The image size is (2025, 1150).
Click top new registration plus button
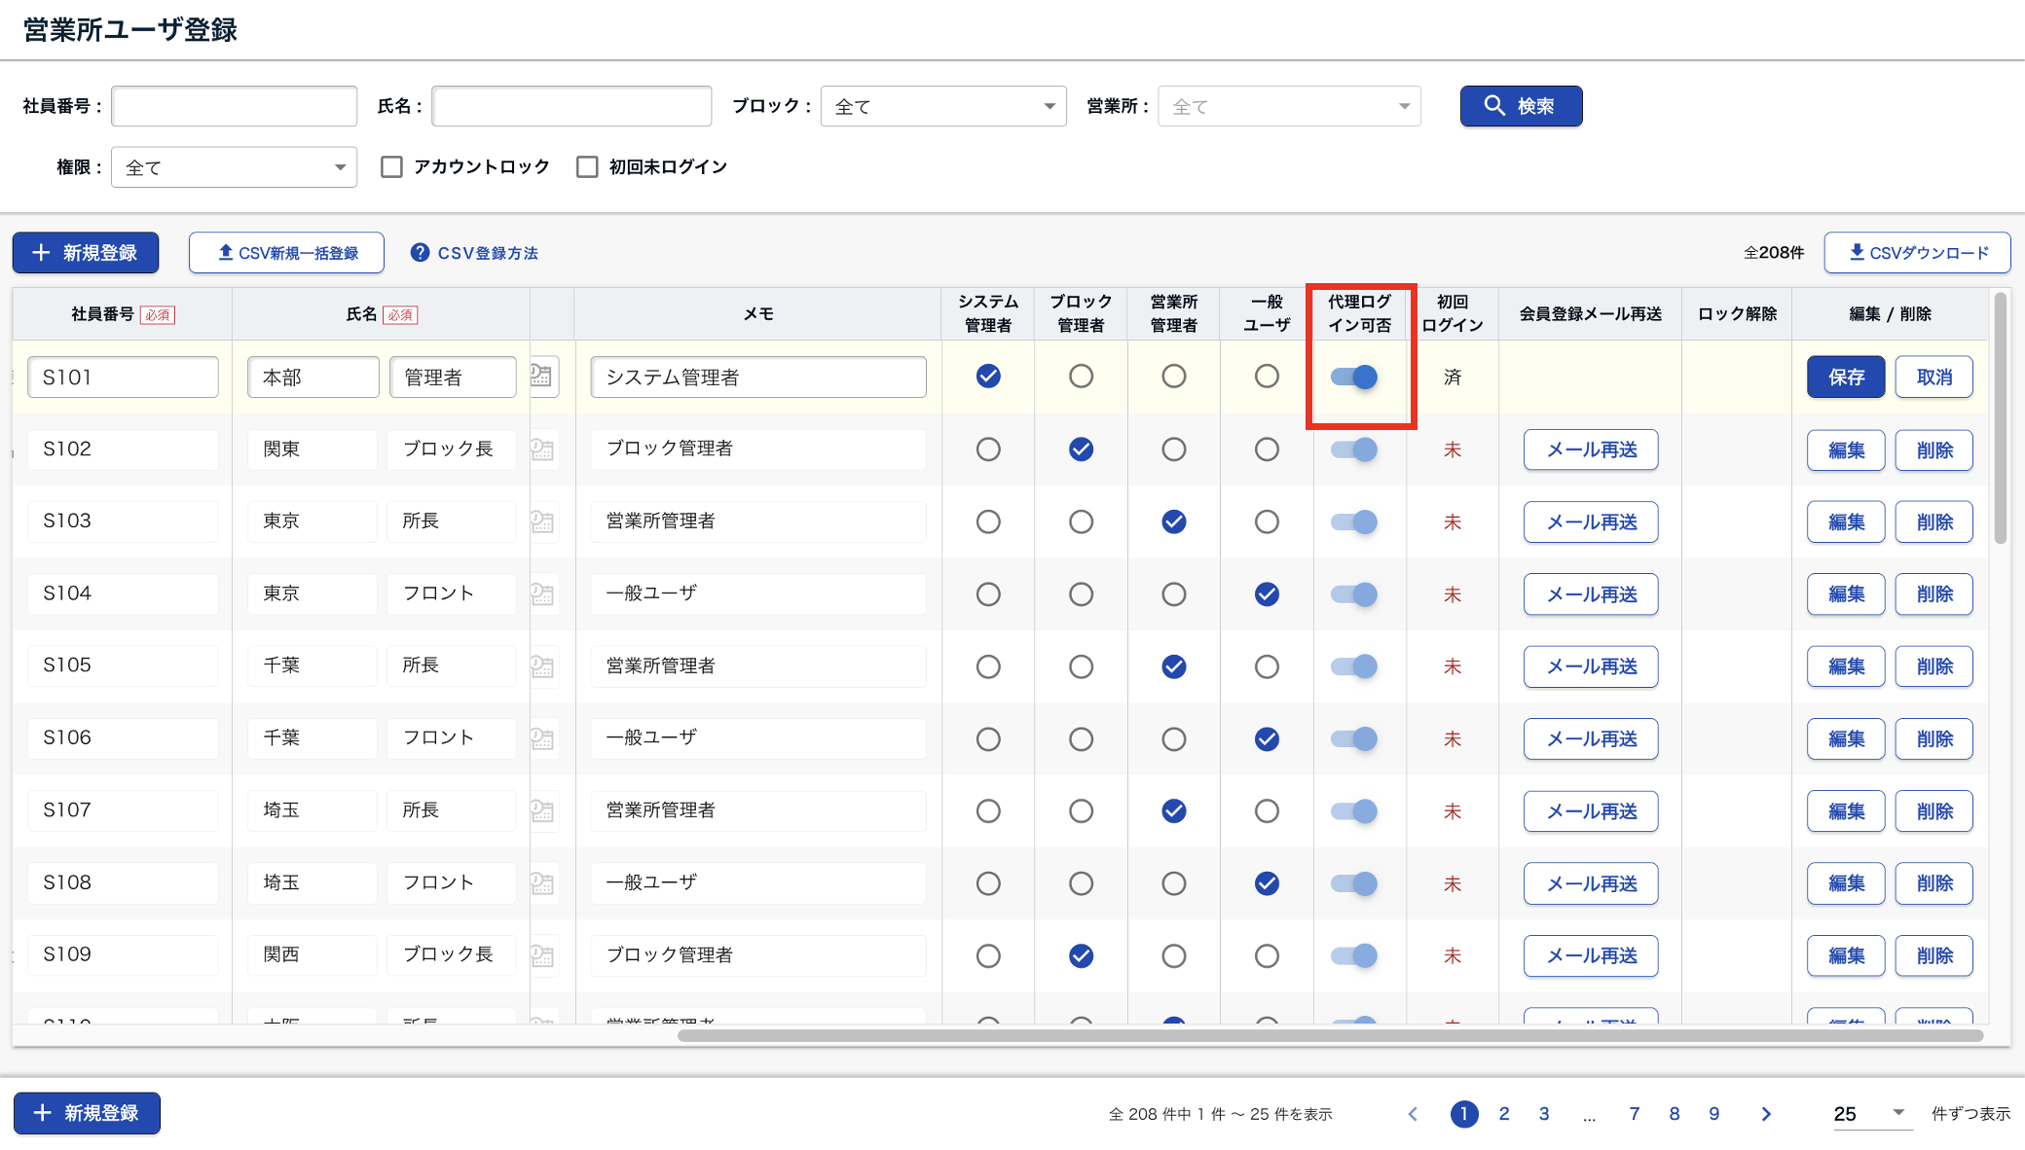click(x=86, y=253)
